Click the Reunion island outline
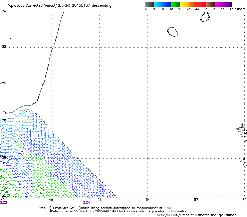The height and width of the screenshot is (217, 247). click(x=173, y=32)
